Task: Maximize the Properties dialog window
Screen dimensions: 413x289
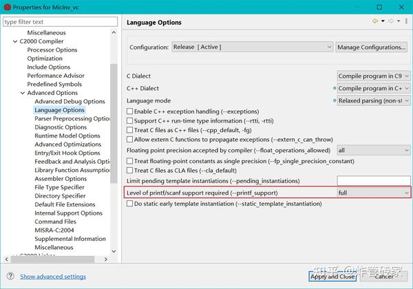Action: tap(379, 7)
